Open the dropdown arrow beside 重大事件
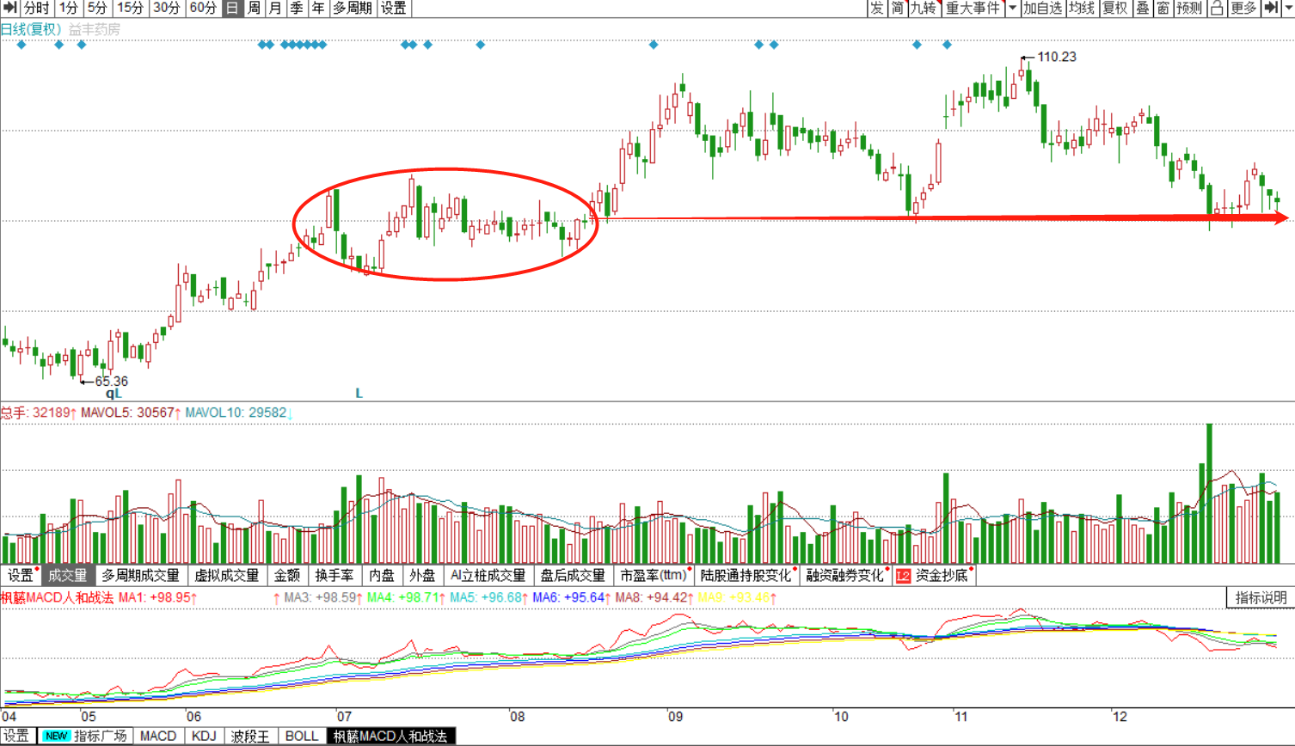 click(1012, 8)
